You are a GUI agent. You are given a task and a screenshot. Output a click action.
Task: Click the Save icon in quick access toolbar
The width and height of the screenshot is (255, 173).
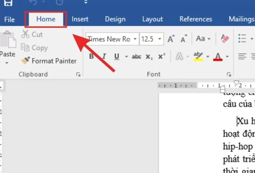[x=8, y=3]
